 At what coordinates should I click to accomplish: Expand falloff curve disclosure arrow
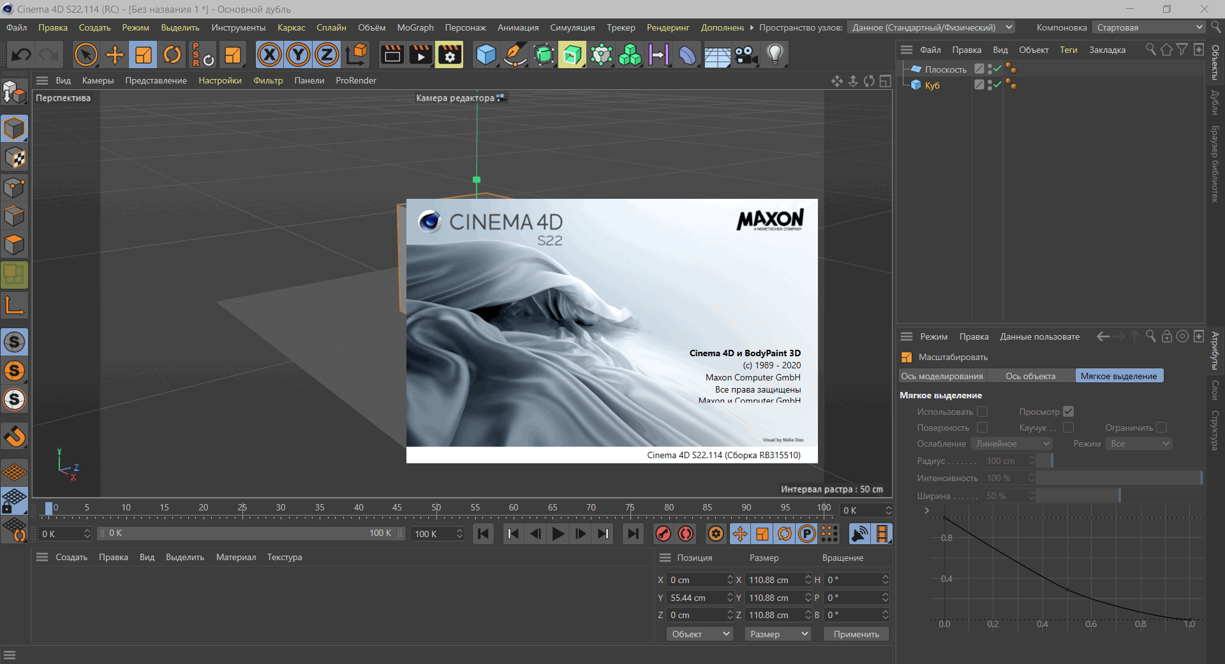[927, 510]
